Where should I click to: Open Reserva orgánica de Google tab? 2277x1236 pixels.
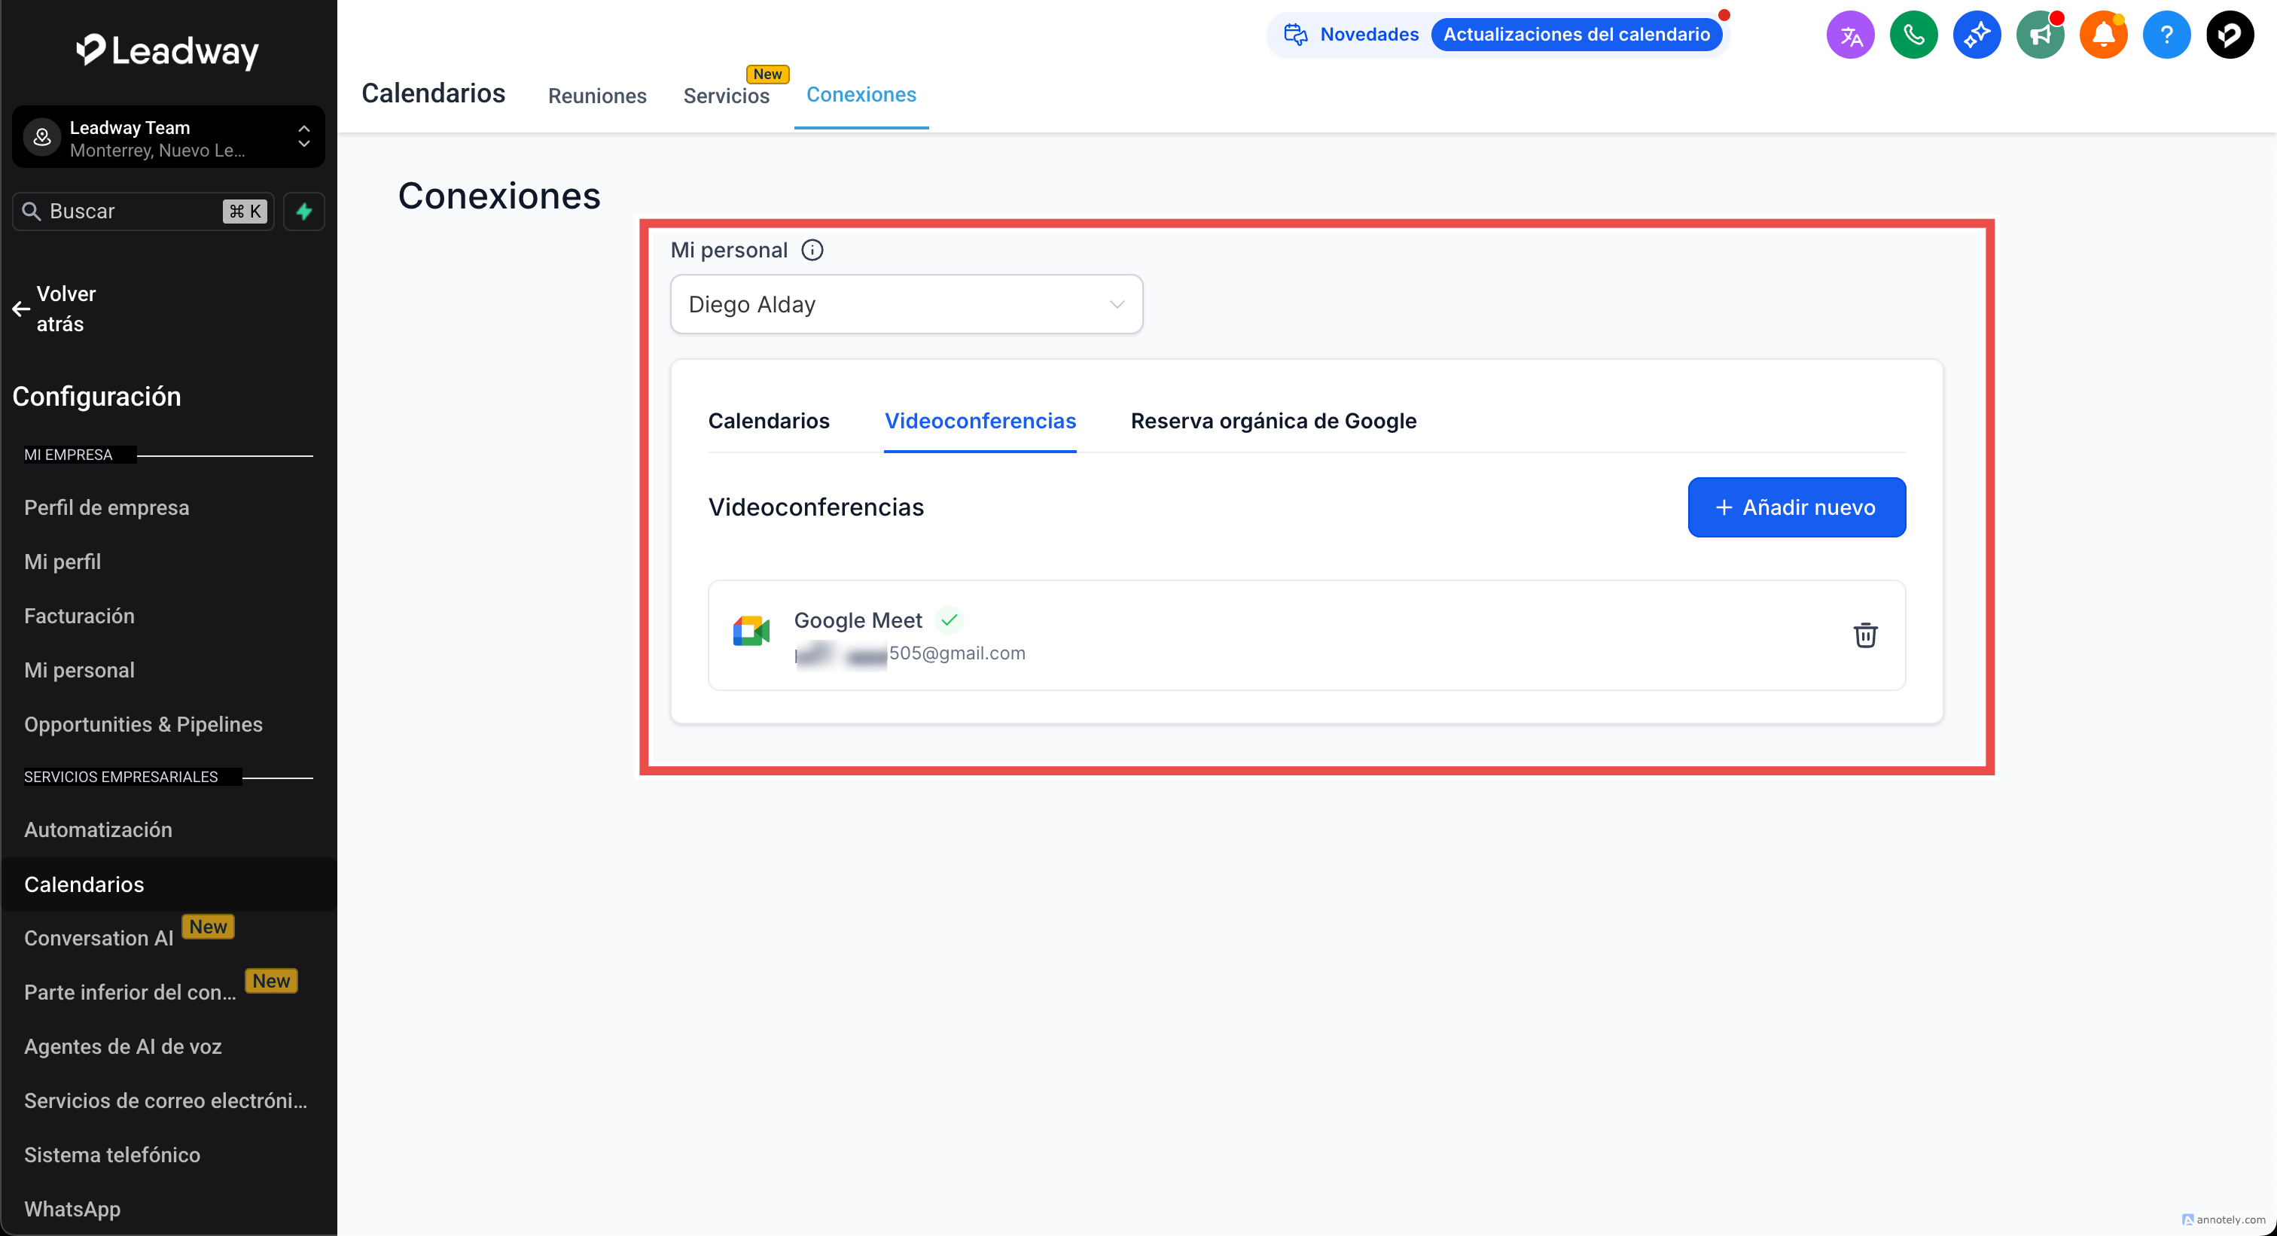pyautogui.click(x=1273, y=421)
